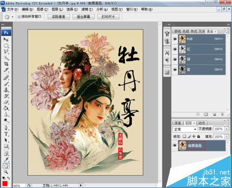
Task: Click 打印尺寸 (Print Size) button
Action: pos(108,17)
